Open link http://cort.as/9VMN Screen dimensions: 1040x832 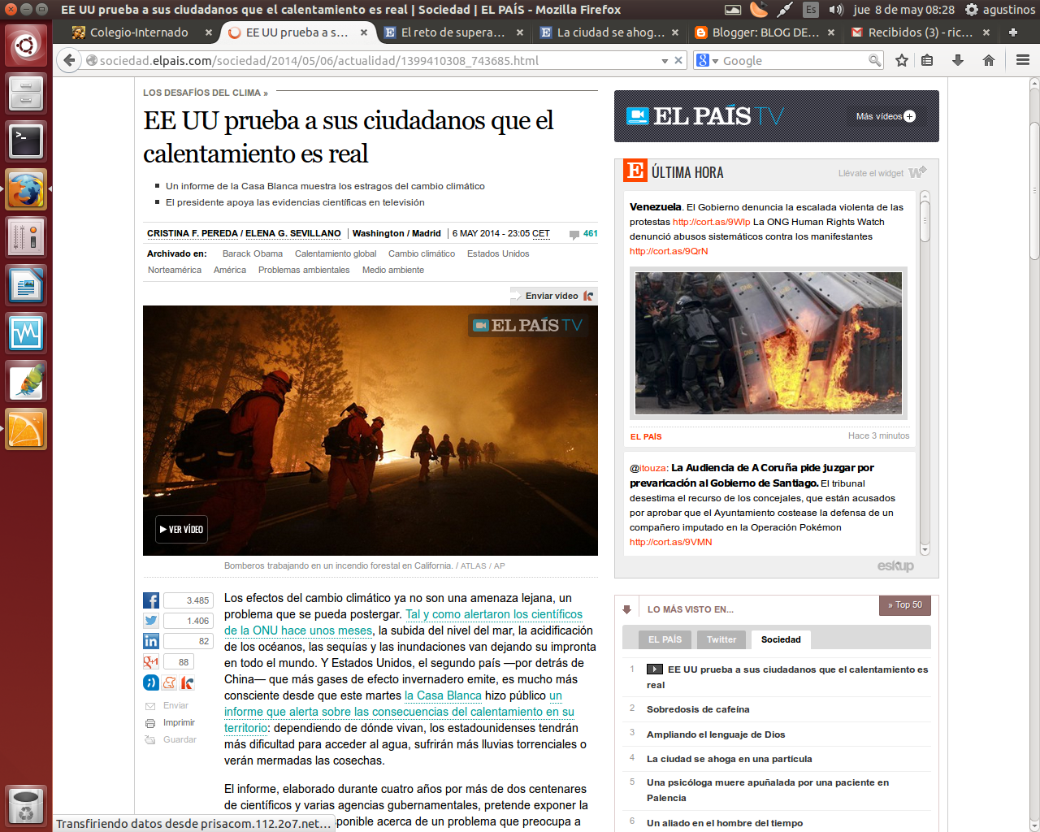671,542
